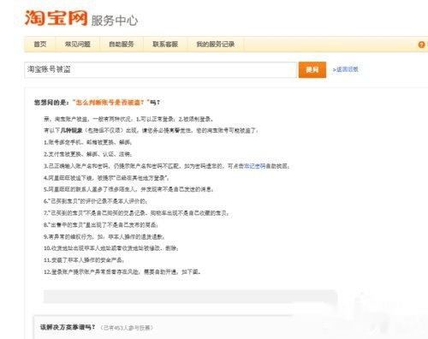Click list item 11 about 安全产品
This screenshot has height=339, width=428.
click(x=84, y=260)
